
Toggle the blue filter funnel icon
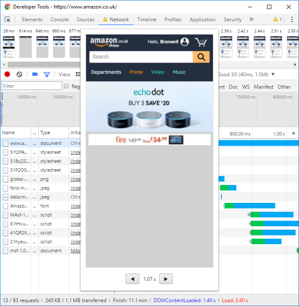click(x=47, y=74)
